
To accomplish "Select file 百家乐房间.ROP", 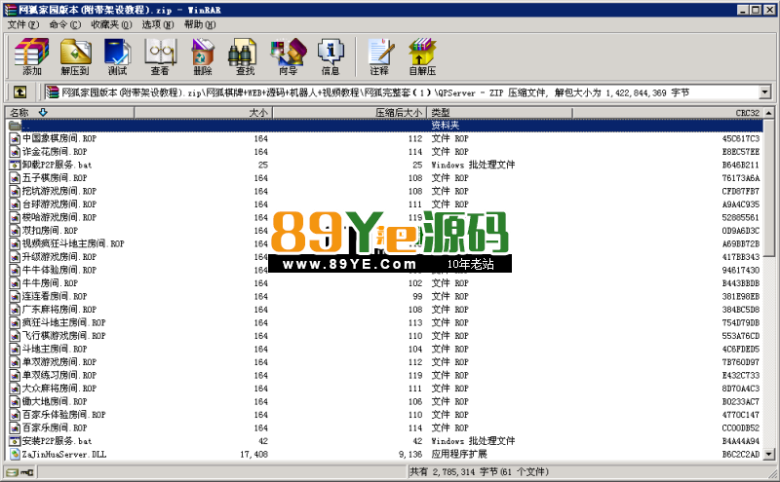I will click(55, 427).
